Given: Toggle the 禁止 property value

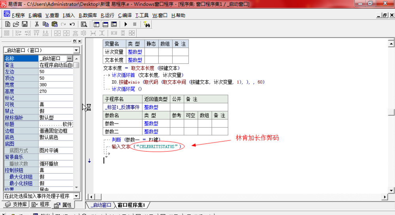Looking at the screenshot, I should coord(56,111).
